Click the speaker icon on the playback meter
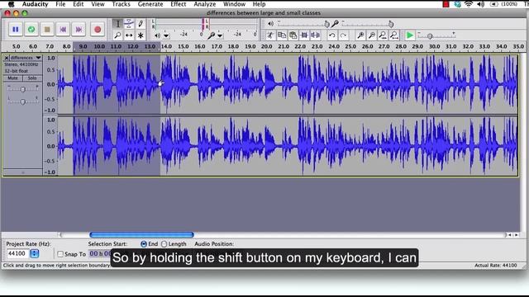Screen dimensions: 529x297 pos(157,35)
